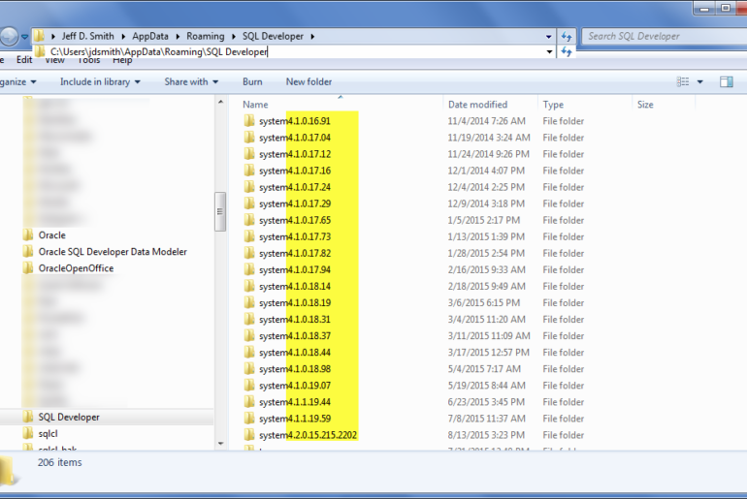Open the Edit menu
Screen dimensions: 747x499
point(24,59)
